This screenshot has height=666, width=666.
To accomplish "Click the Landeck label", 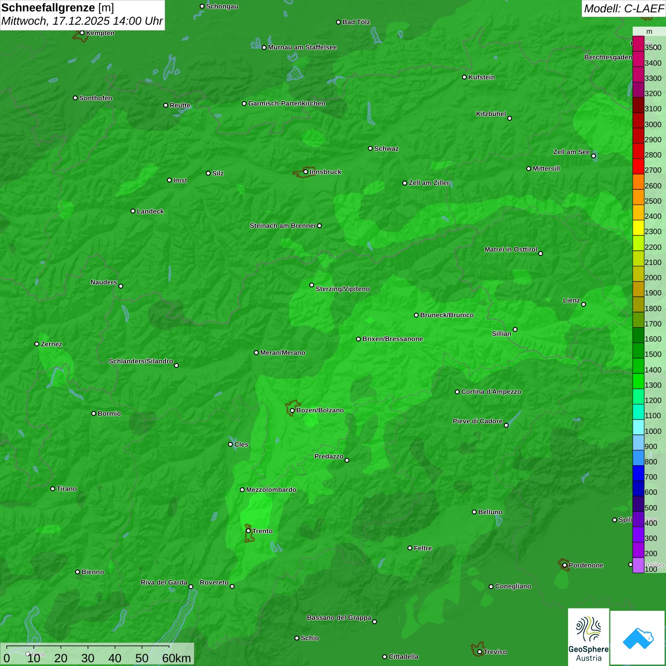I will click(150, 211).
